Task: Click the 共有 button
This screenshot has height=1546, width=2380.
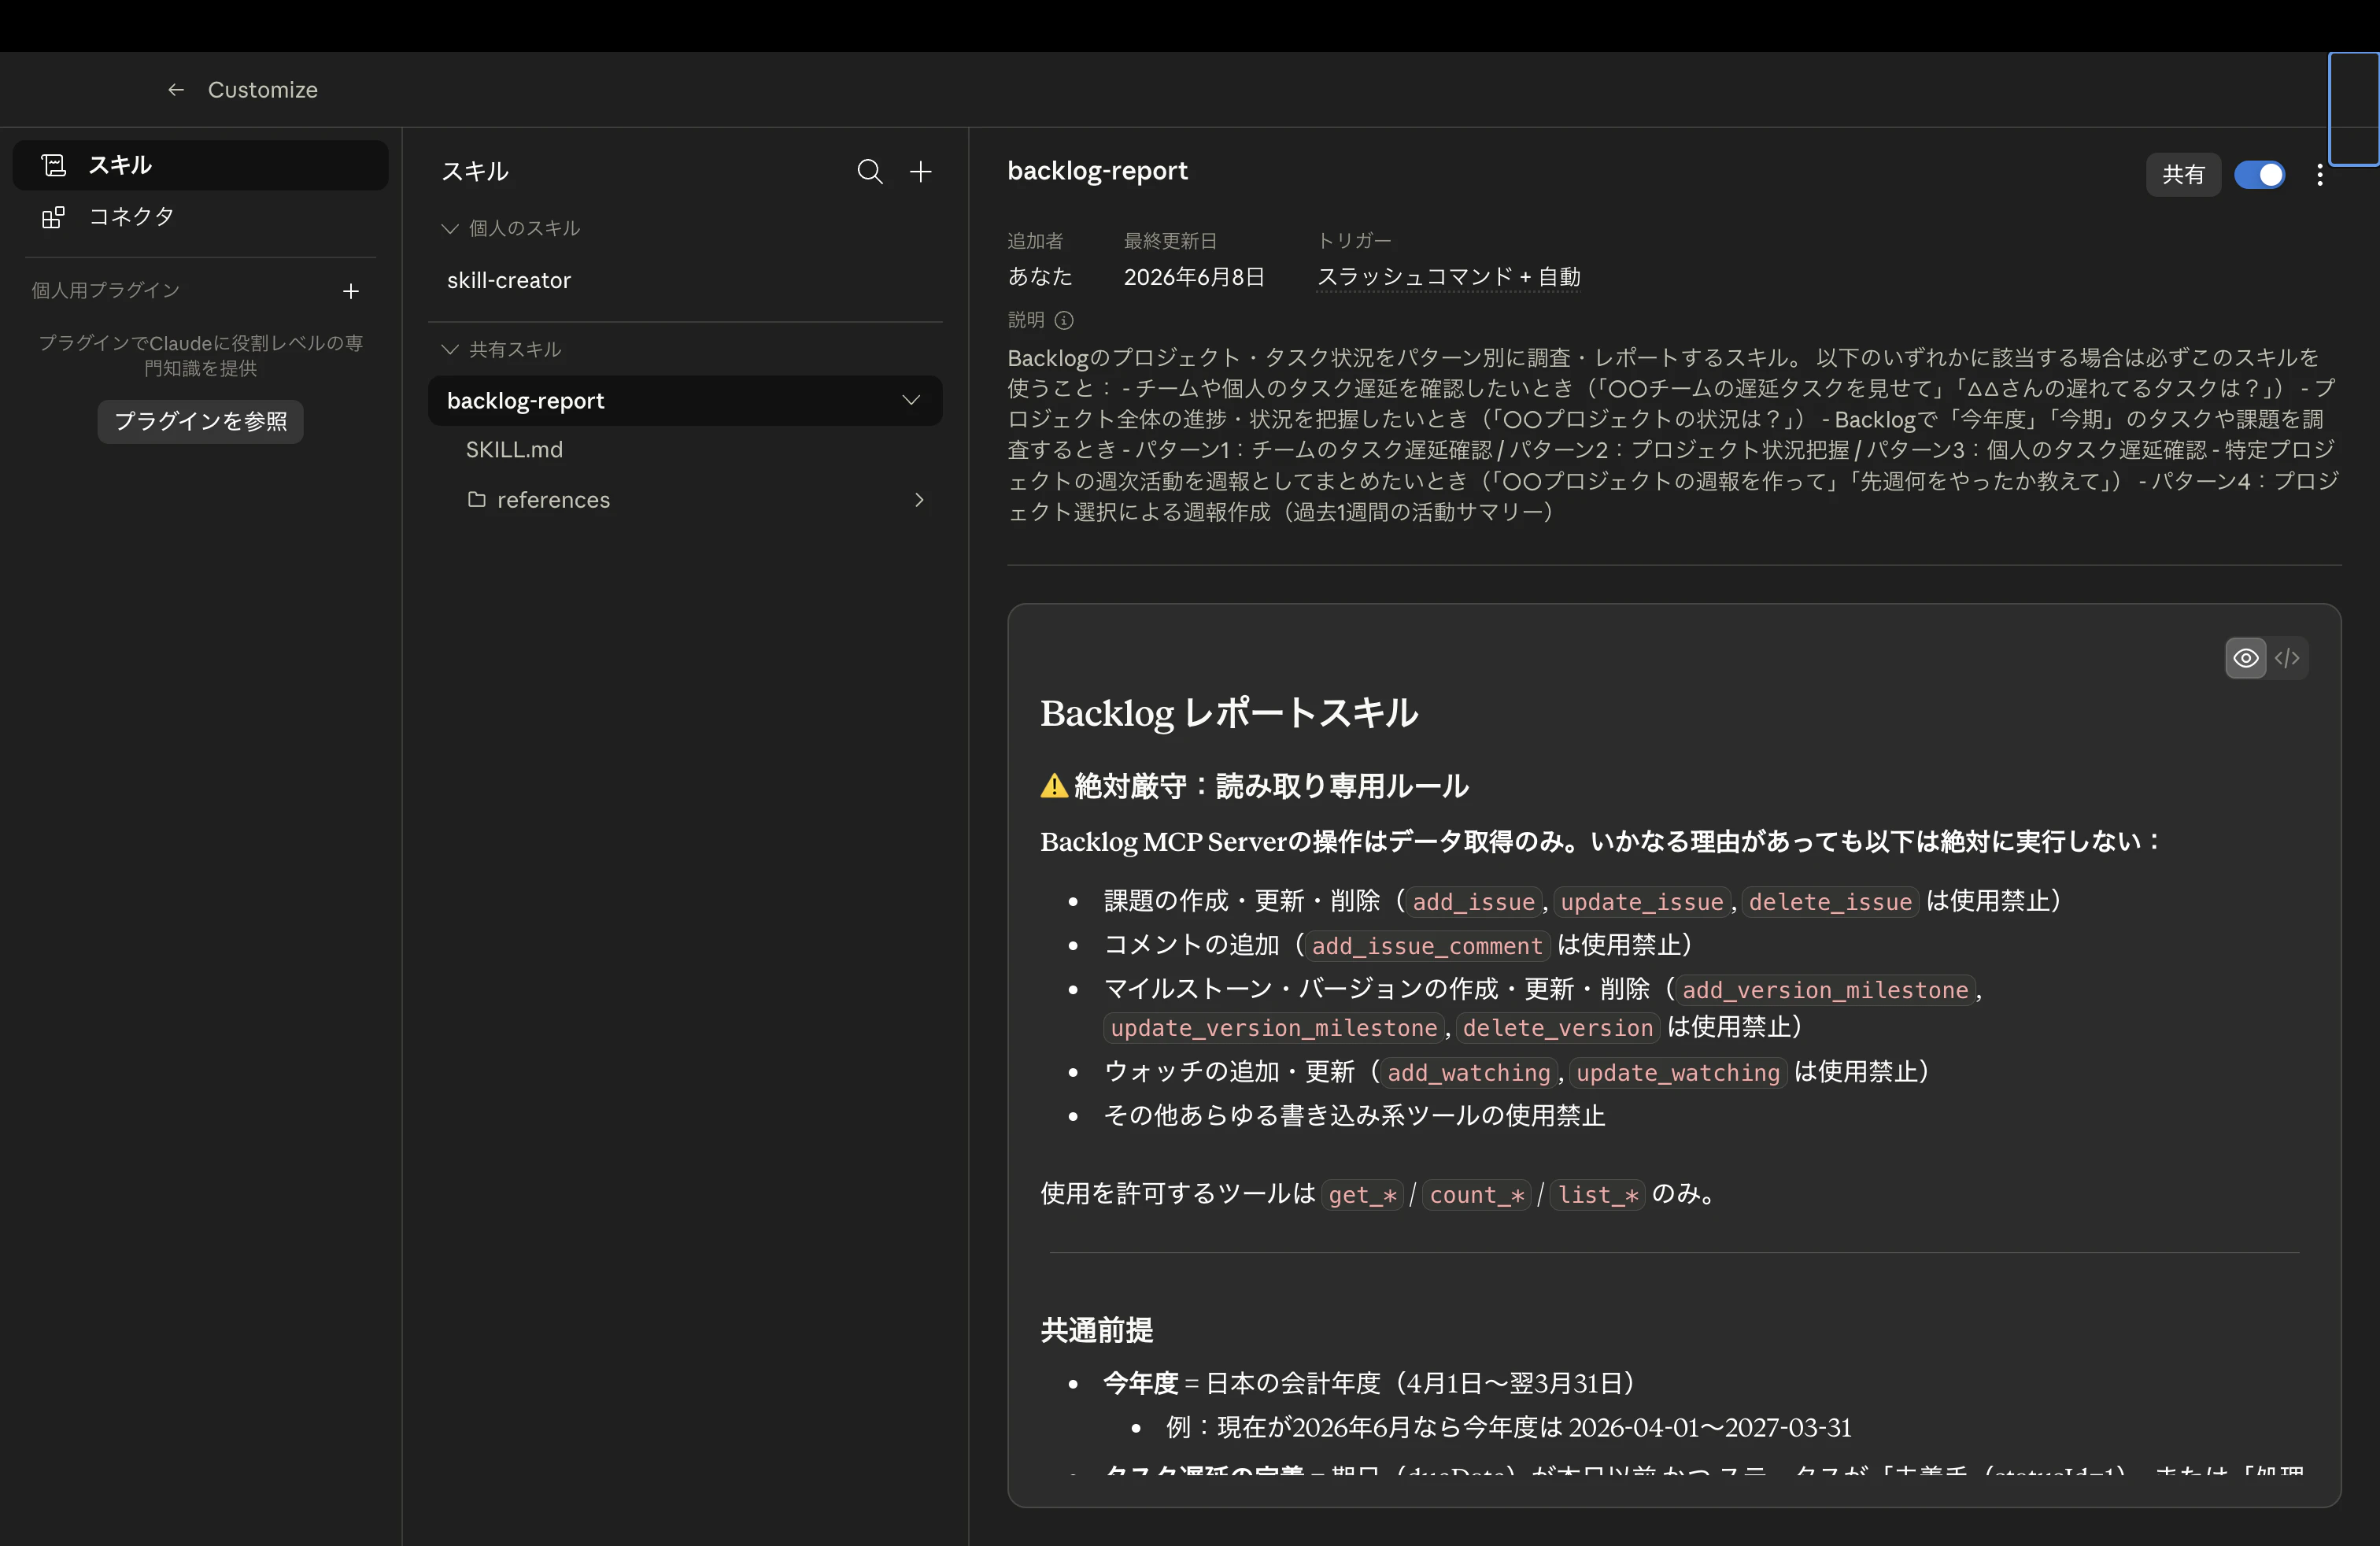Action: tap(2183, 175)
